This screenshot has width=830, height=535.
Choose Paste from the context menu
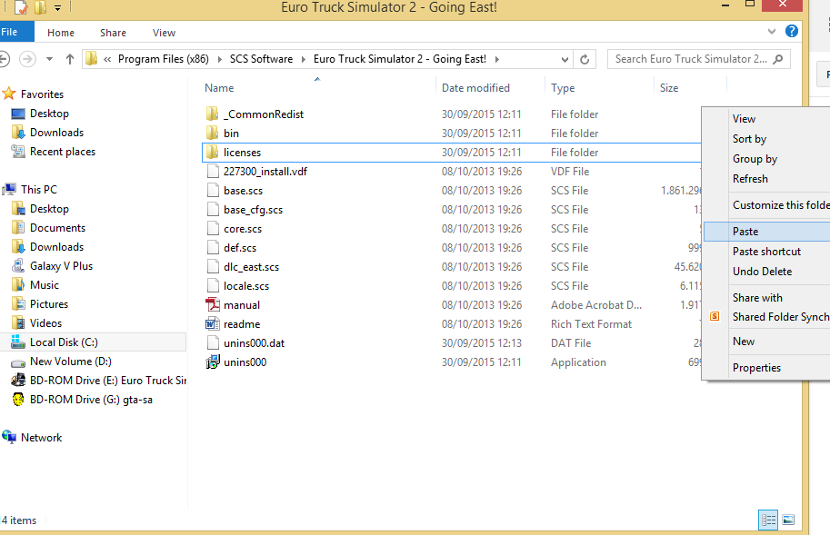point(766,231)
